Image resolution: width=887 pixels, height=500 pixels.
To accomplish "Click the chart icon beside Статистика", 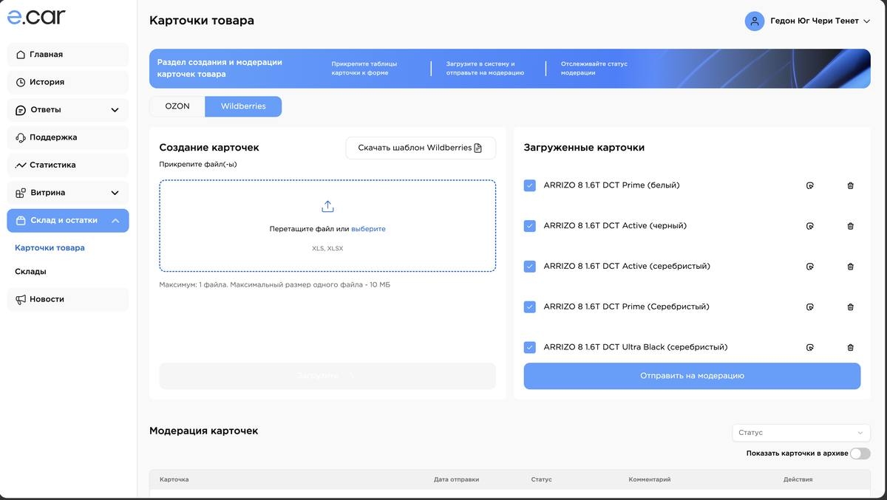I will (x=21, y=165).
